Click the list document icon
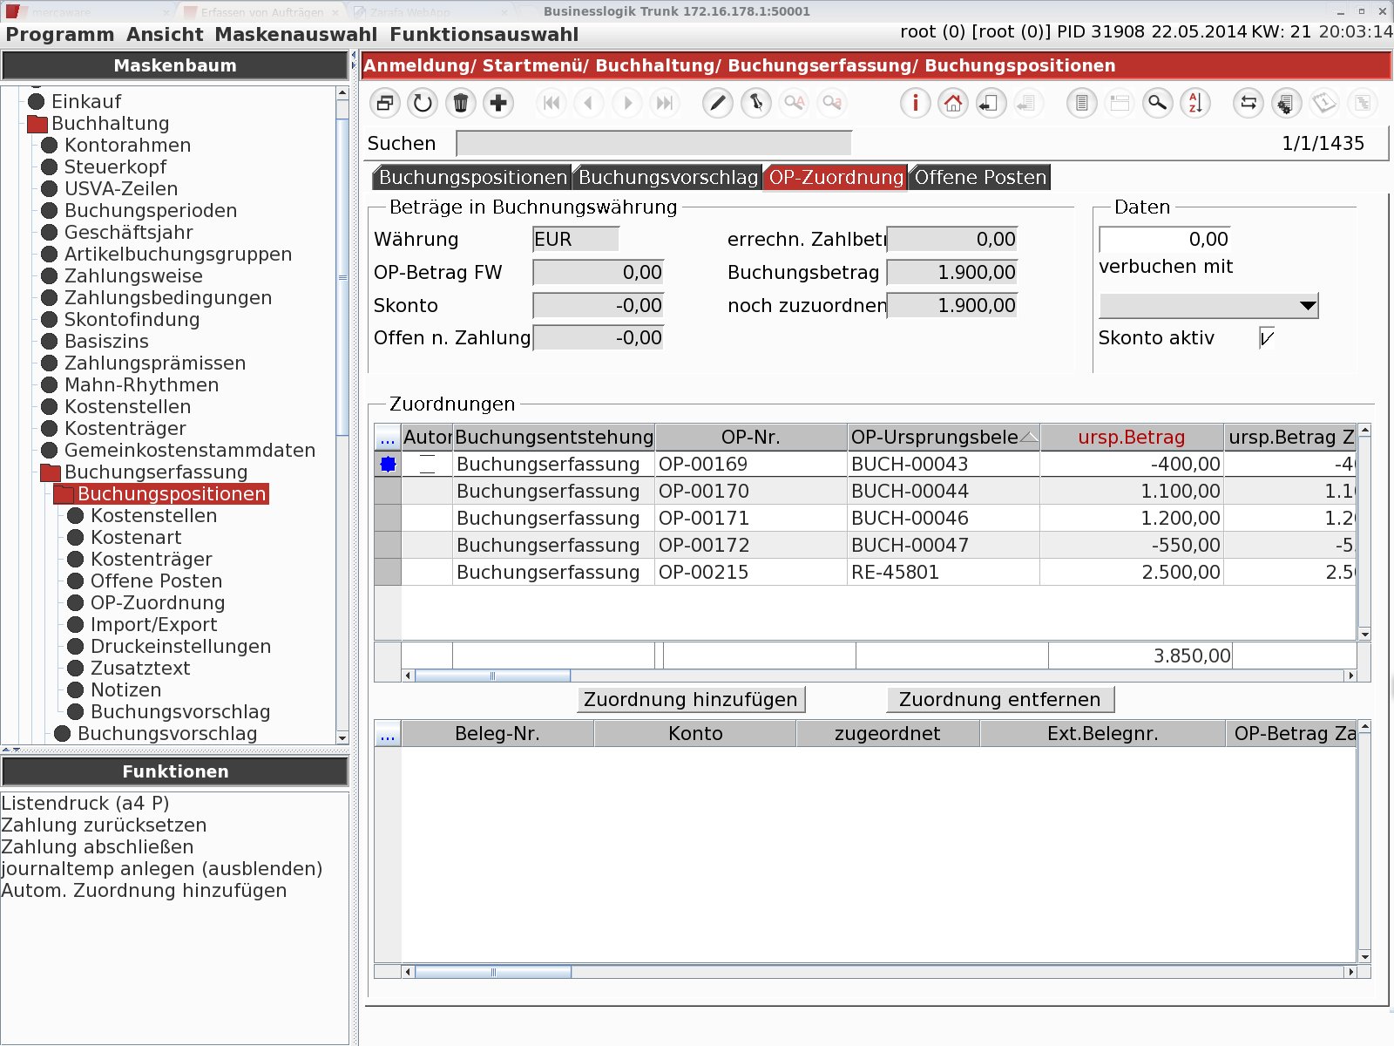The image size is (1394, 1046). pyautogui.click(x=1082, y=104)
